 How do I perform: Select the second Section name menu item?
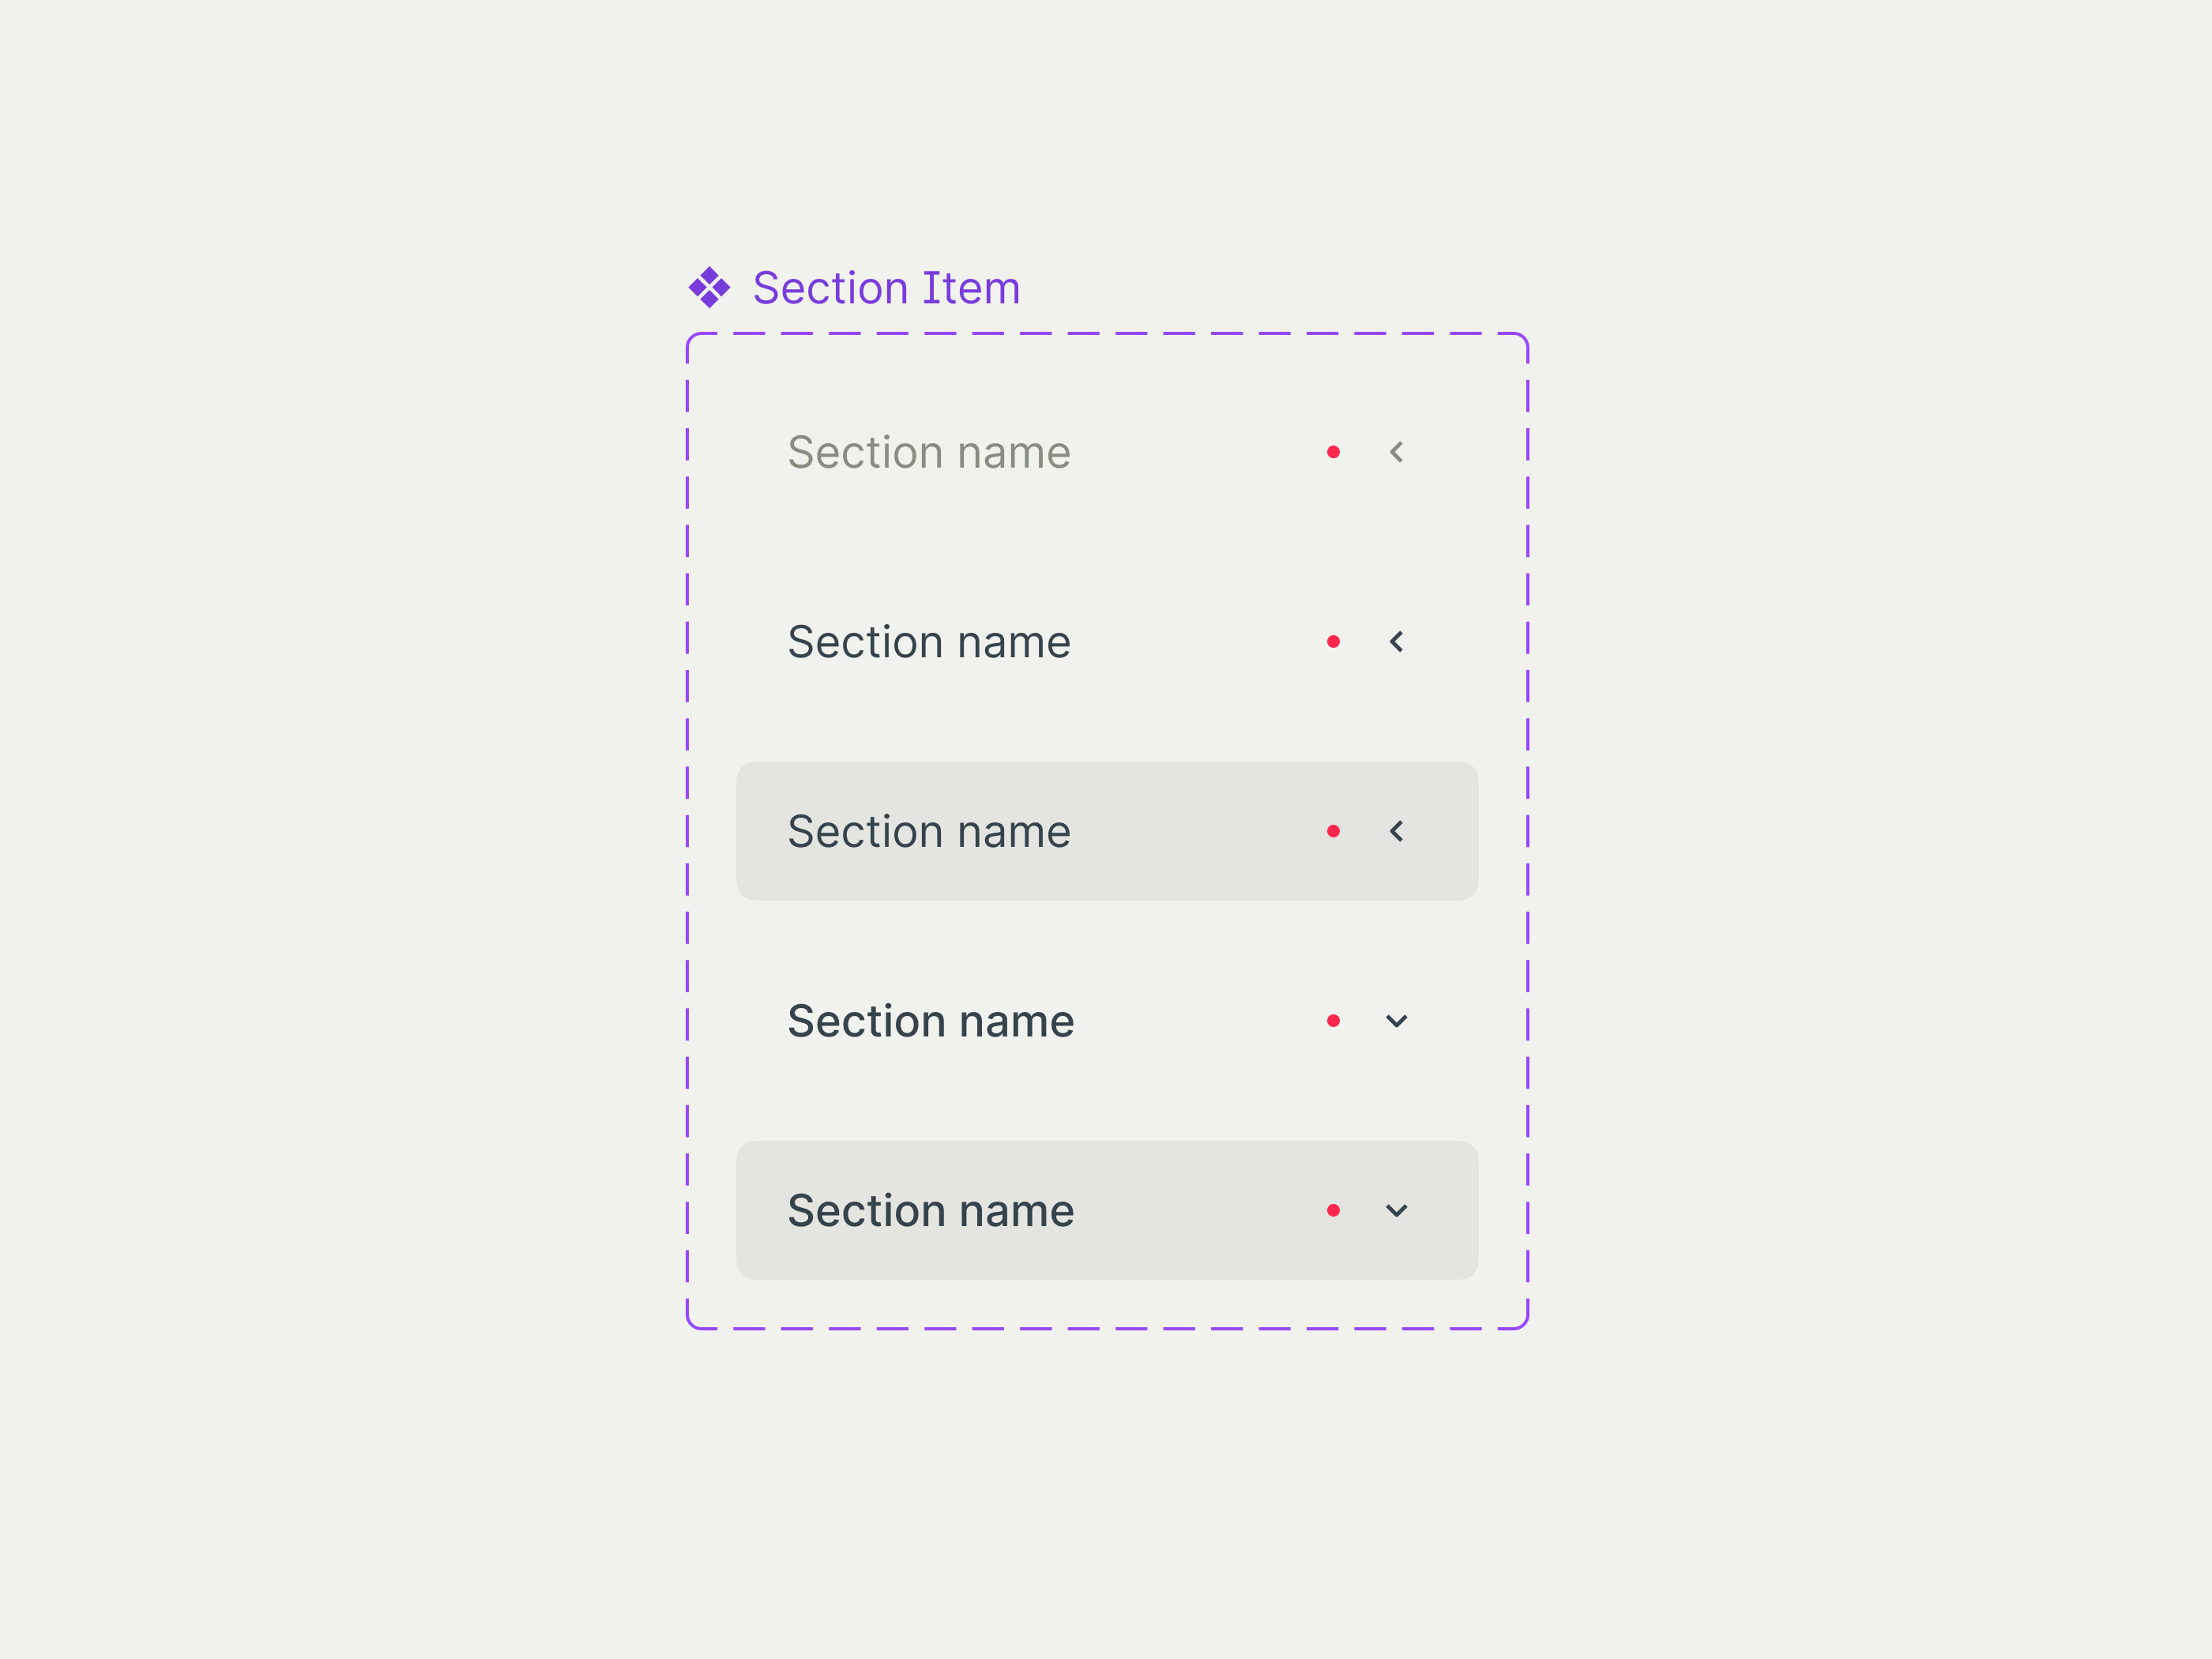[929, 641]
